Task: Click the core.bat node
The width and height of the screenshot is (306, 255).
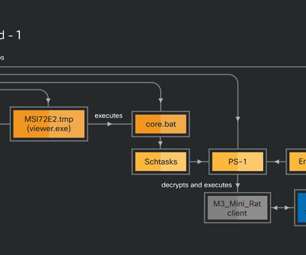Action: (x=161, y=124)
